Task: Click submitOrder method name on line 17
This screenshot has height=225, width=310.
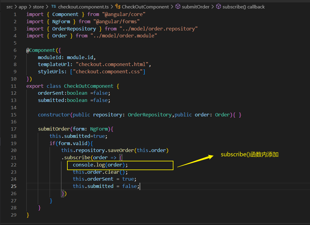Action: tap(54, 129)
